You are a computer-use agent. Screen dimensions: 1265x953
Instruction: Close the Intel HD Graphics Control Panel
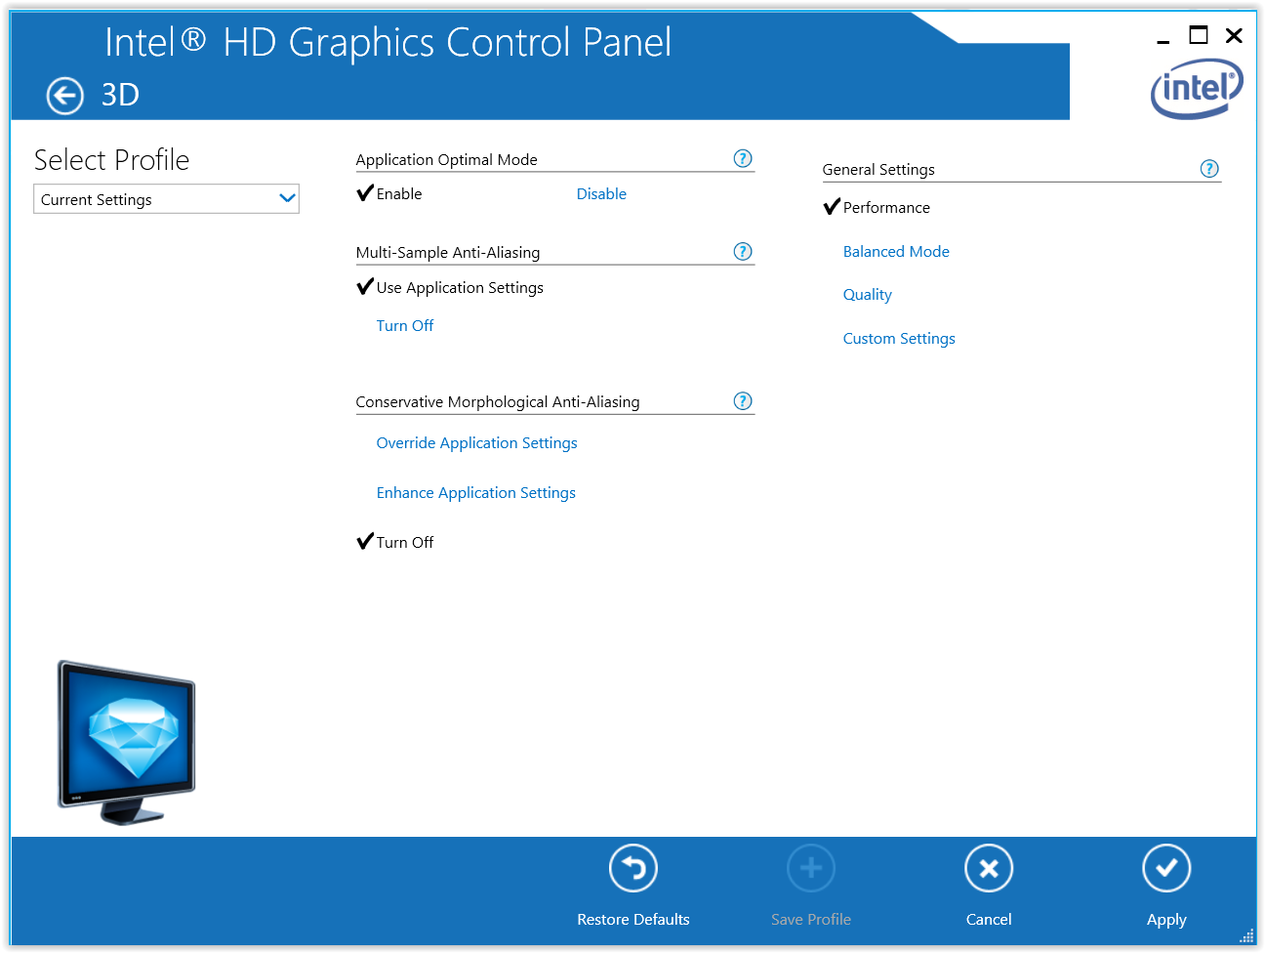point(1234,35)
